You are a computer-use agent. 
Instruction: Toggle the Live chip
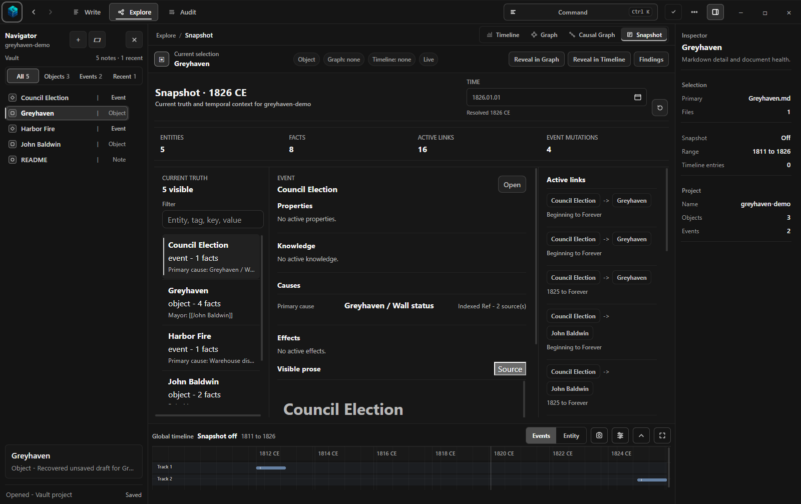[429, 59]
